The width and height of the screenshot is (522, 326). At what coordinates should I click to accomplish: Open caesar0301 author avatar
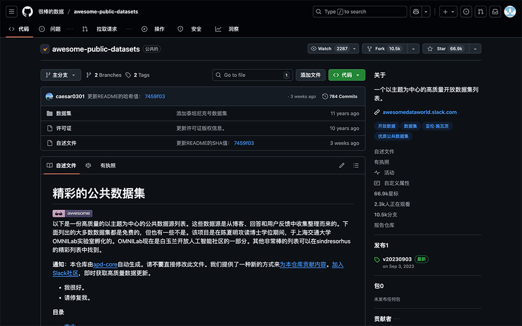tap(49, 96)
